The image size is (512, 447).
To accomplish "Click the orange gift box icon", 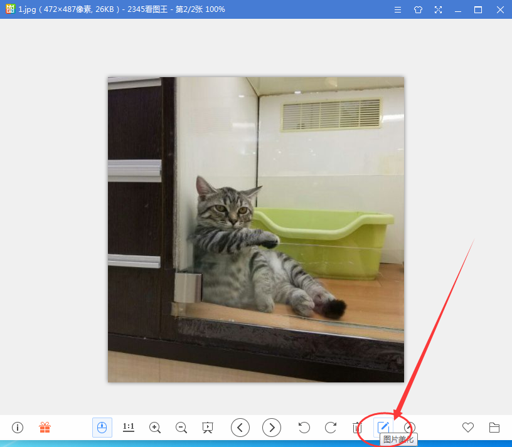I will 45,428.
